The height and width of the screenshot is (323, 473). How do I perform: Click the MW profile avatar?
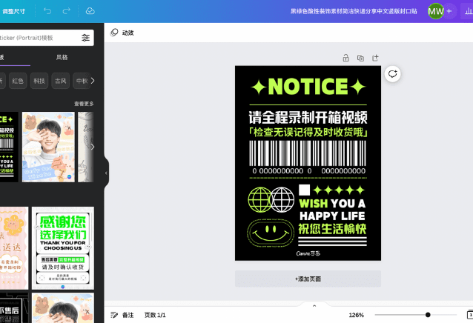point(436,11)
